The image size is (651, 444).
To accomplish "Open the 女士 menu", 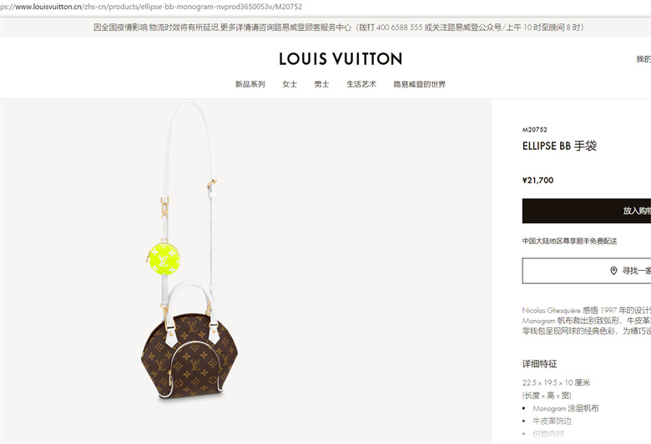I will (x=290, y=84).
